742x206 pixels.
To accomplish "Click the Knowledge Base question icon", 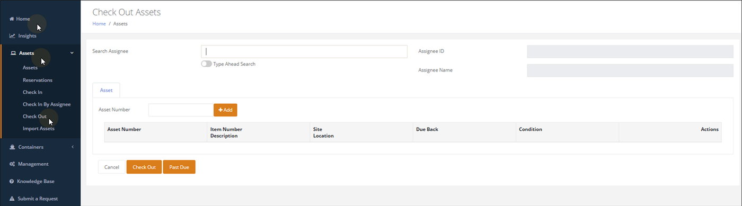I will pos(12,181).
